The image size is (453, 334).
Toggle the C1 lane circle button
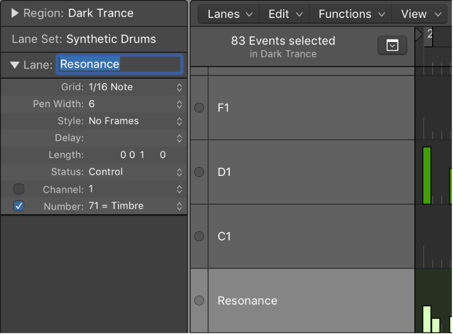[199, 236]
